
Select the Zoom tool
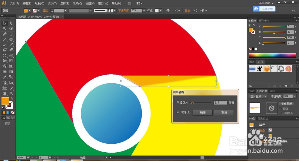[11, 93]
